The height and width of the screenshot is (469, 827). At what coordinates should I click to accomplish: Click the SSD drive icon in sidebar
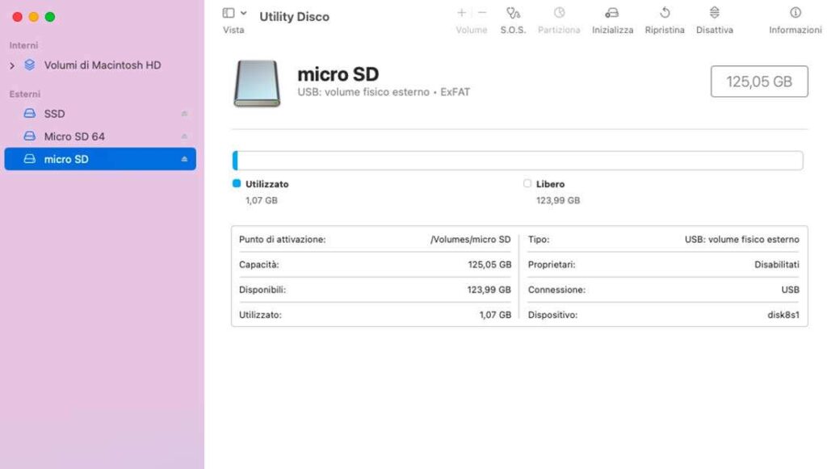tap(30, 113)
